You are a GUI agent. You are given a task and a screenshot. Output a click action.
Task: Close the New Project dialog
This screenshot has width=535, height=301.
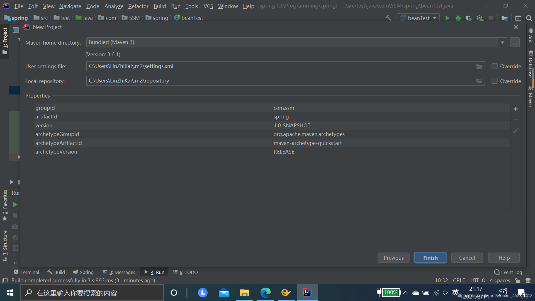[x=516, y=27]
